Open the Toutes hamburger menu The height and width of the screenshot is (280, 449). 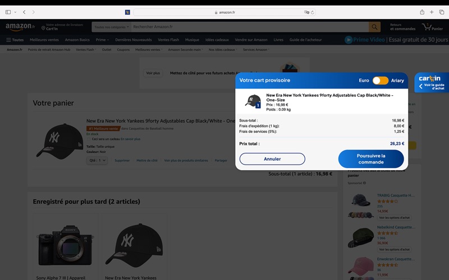(15, 40)
